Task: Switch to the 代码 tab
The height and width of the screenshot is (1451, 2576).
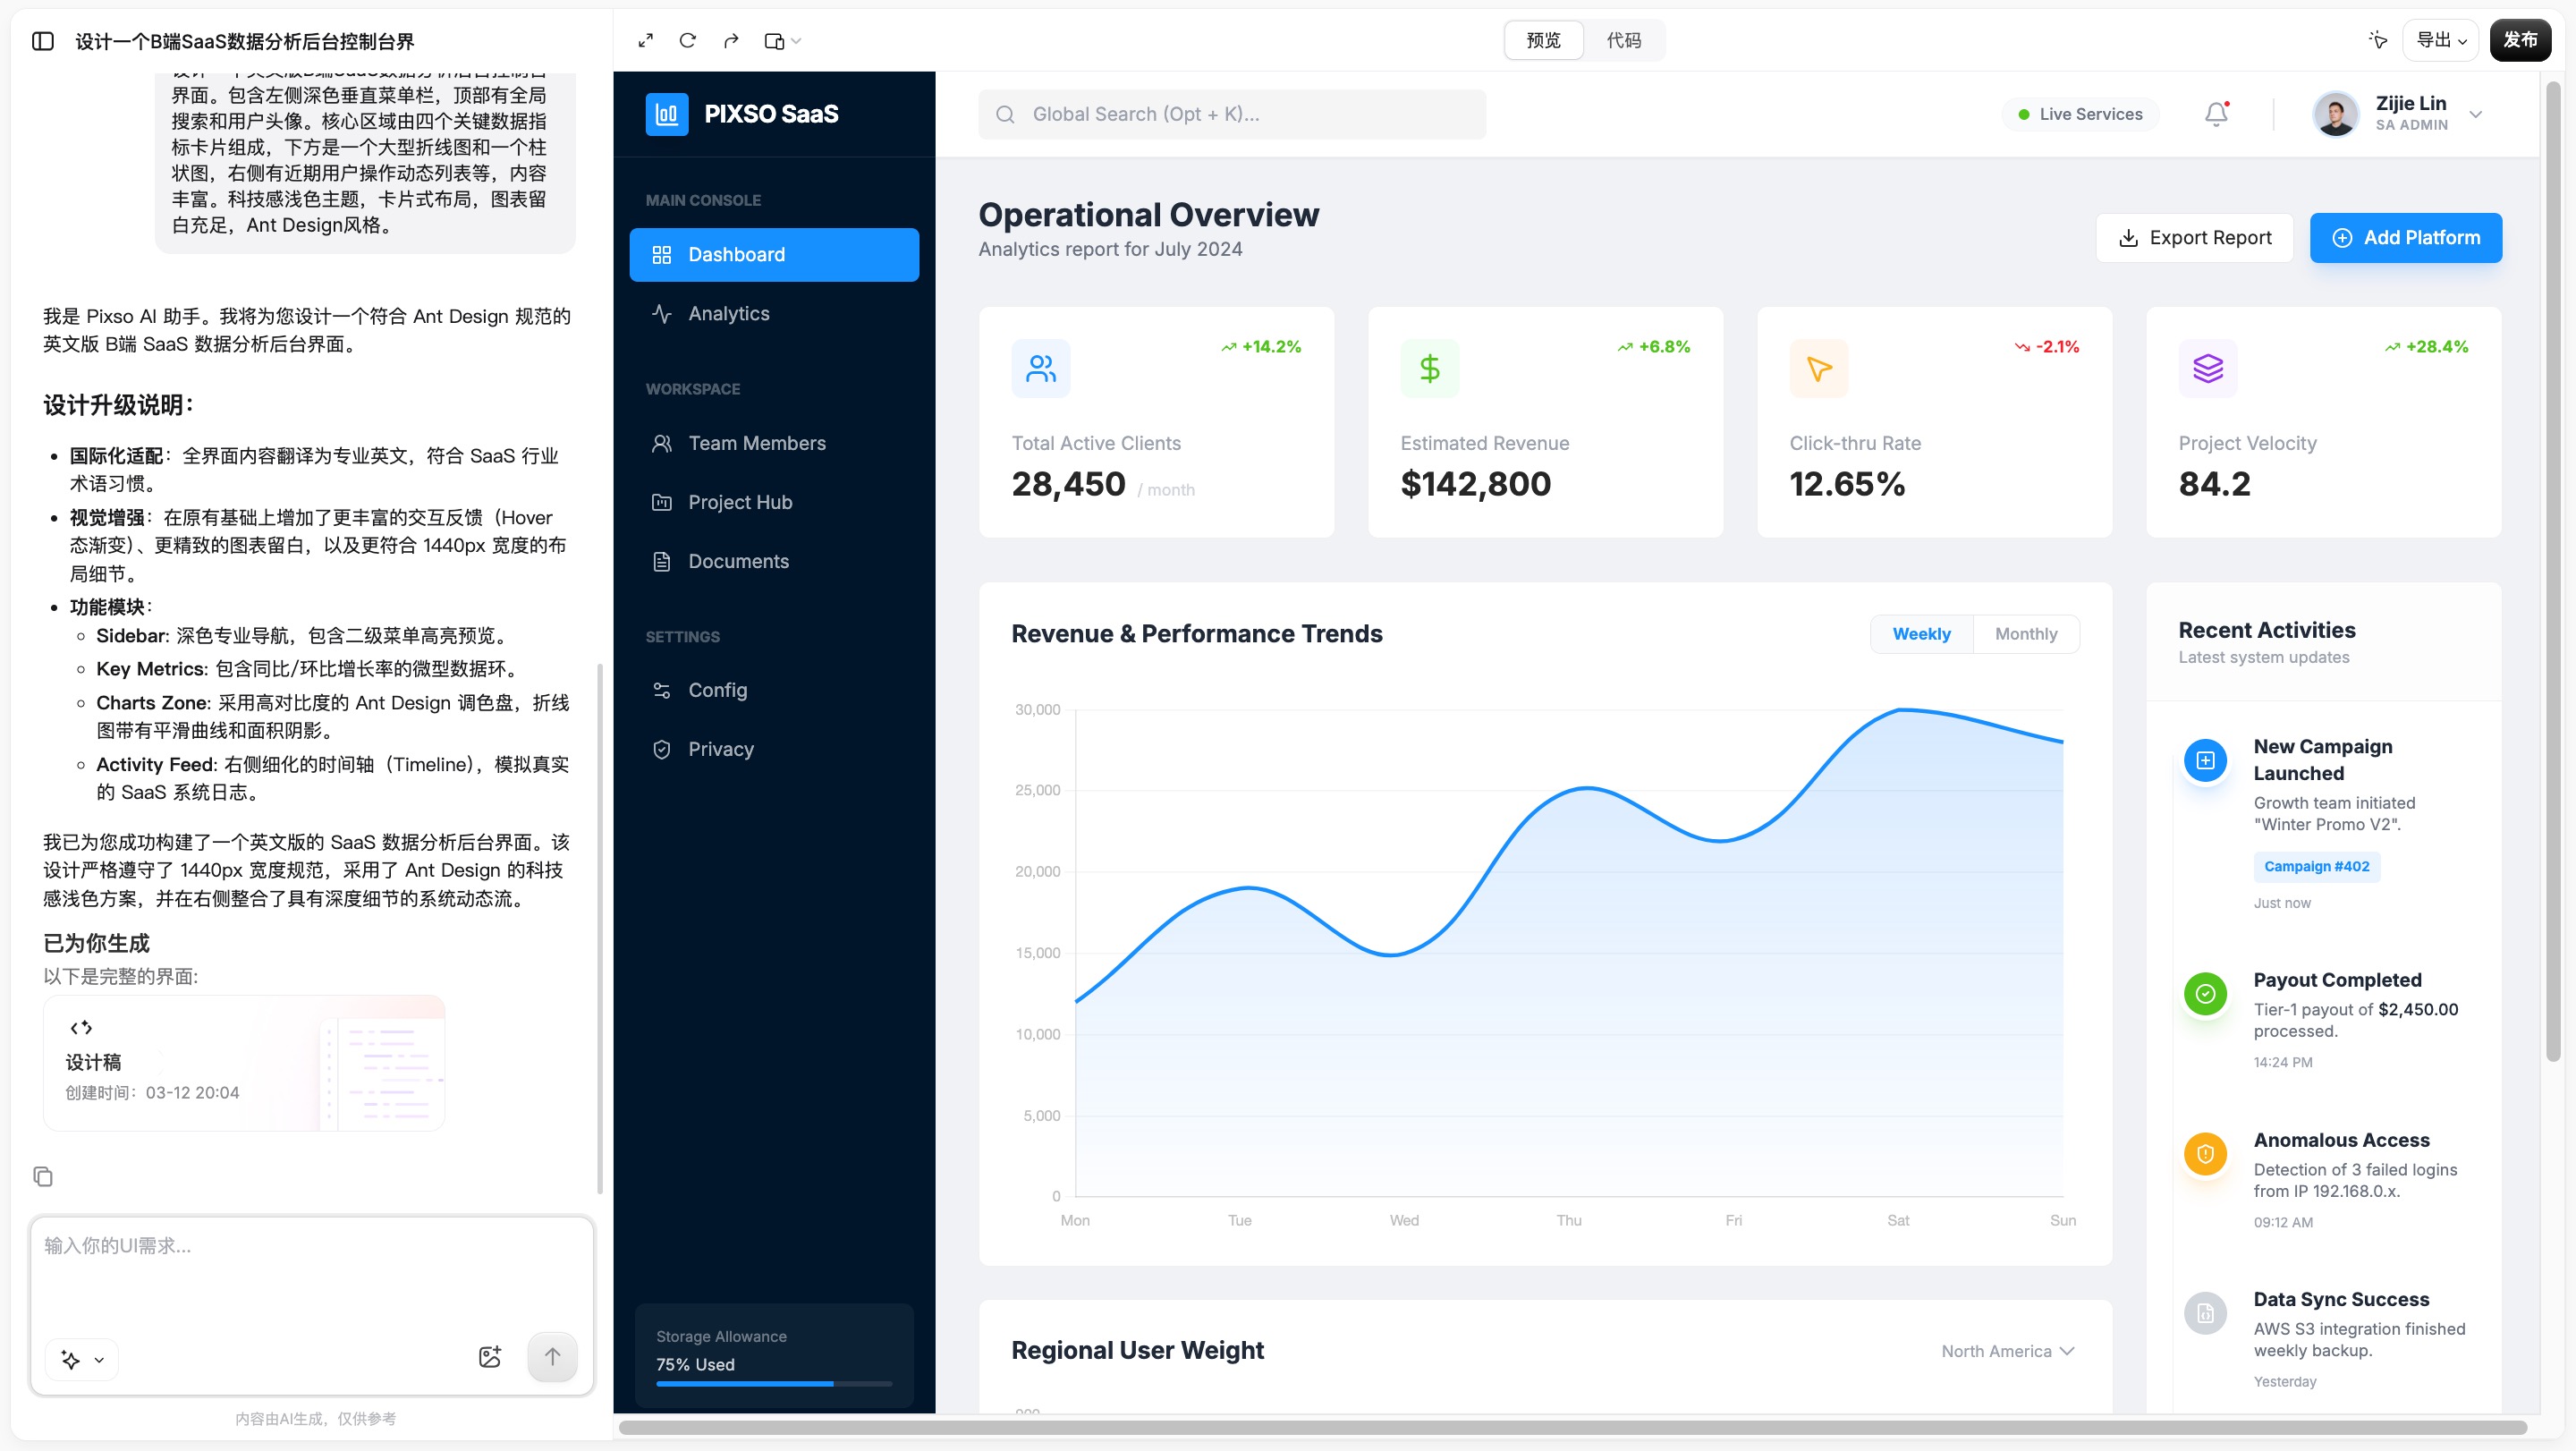Action: (x=1624, y=40)
